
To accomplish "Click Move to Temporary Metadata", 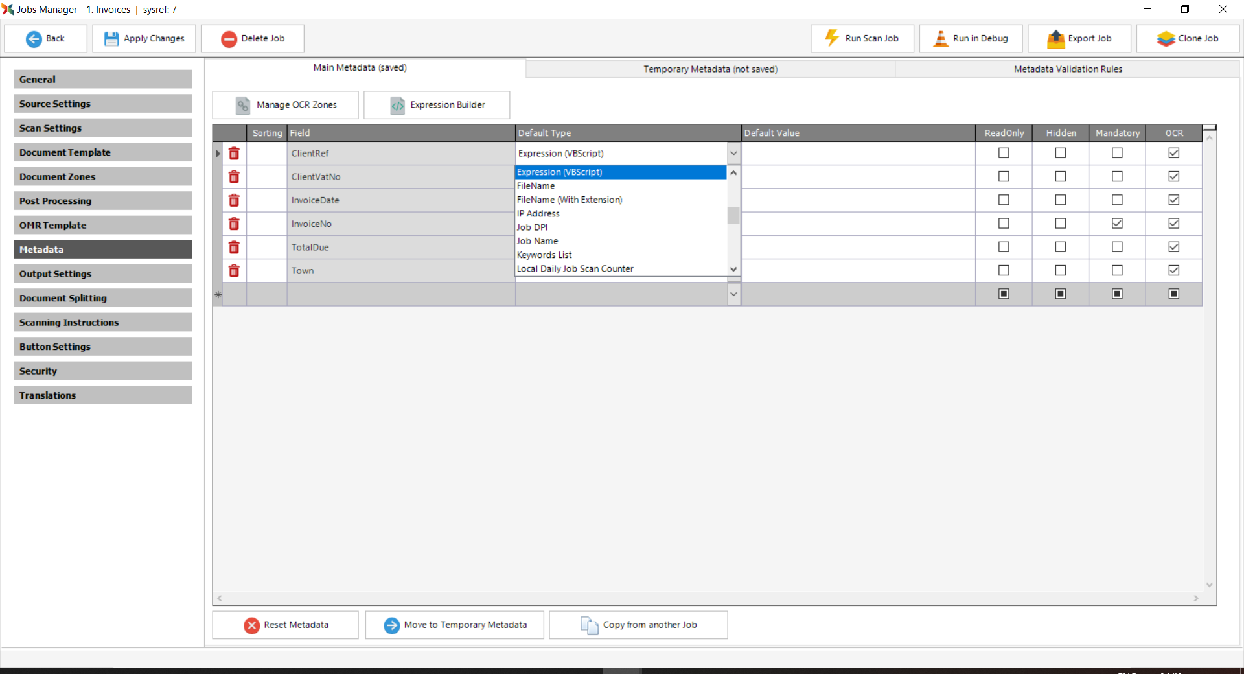I will click(x=454, y=625).
